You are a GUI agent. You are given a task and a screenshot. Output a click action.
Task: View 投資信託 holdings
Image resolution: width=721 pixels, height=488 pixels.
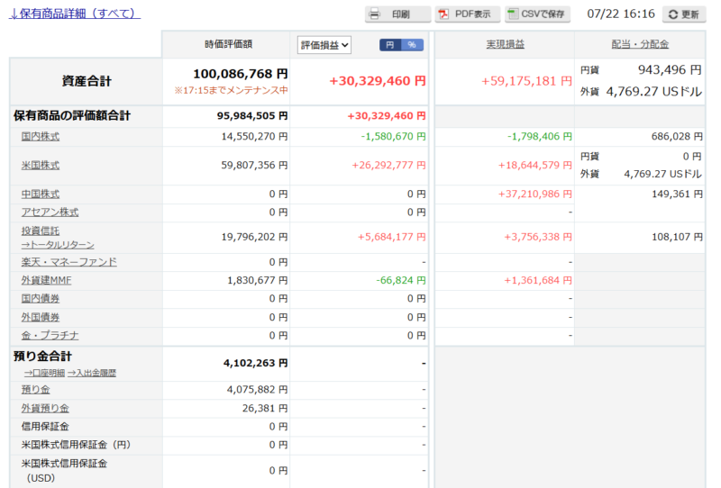40,231
